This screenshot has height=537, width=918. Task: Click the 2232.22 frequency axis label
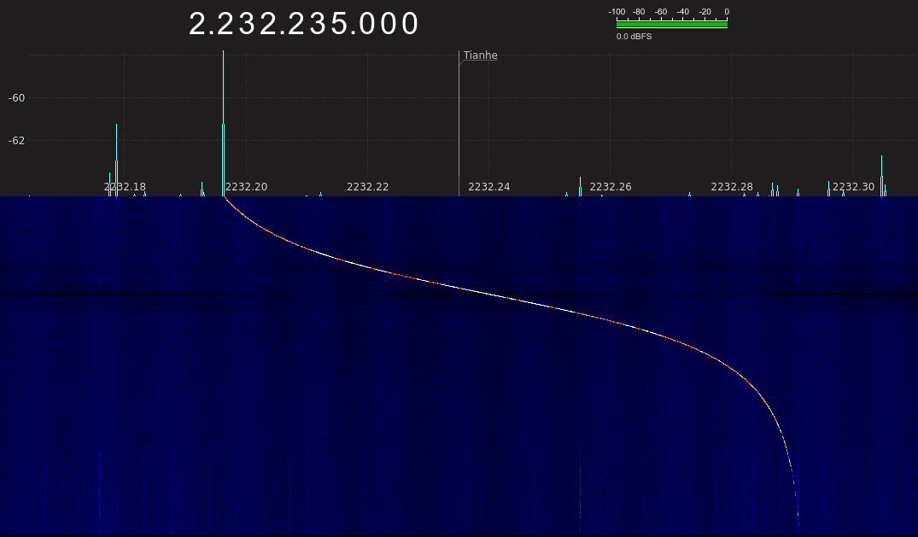(367, 186)
